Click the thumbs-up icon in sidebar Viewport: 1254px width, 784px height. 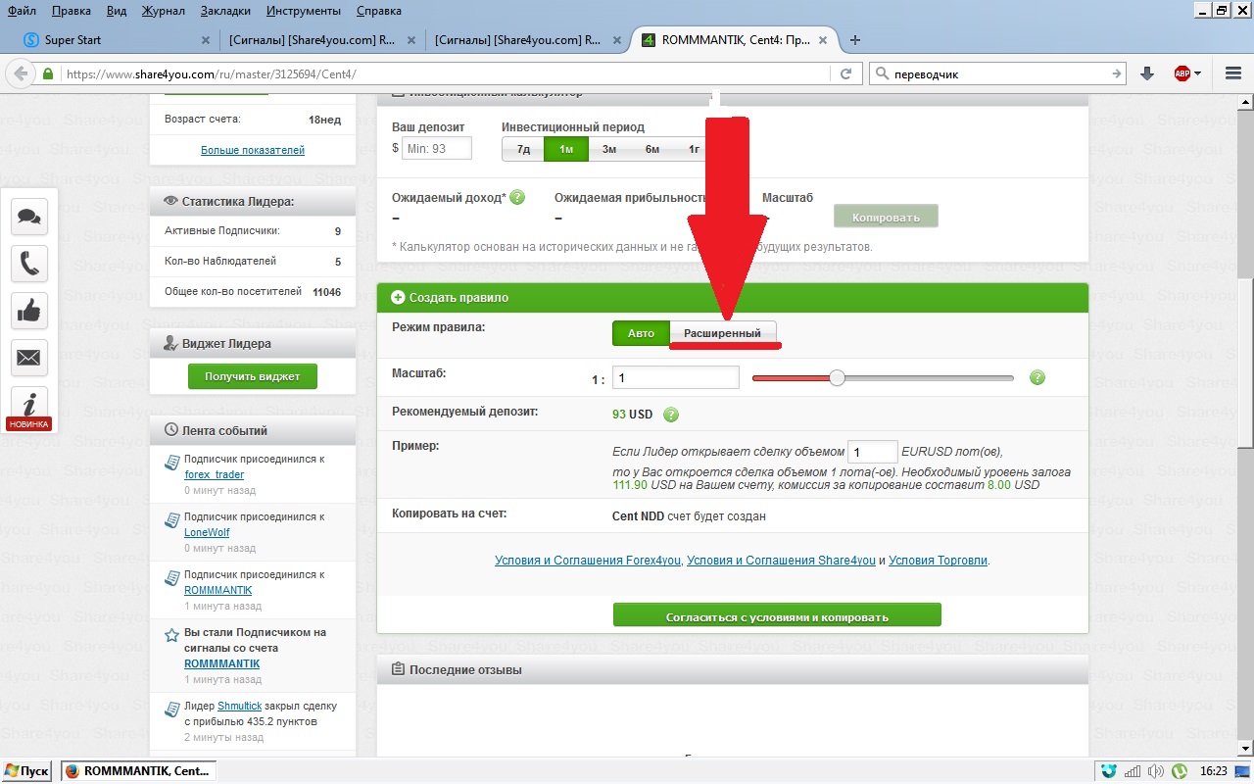(29, 311)
